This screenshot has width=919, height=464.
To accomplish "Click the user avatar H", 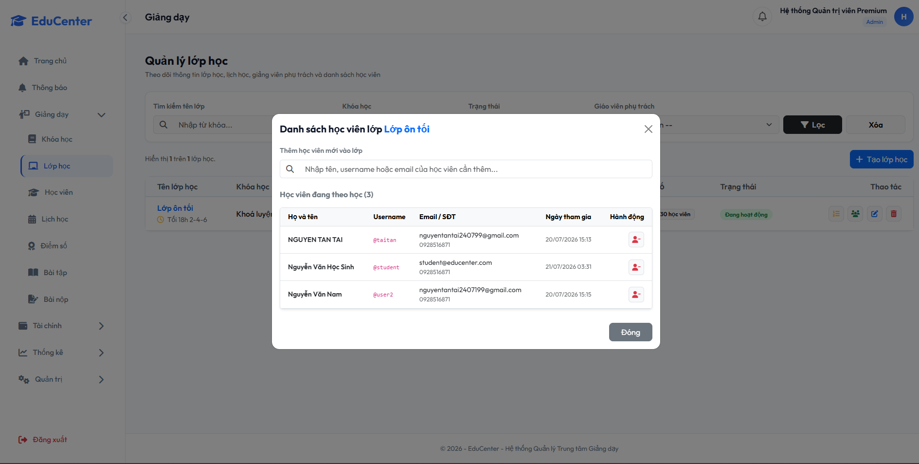I will pos(903,17).
